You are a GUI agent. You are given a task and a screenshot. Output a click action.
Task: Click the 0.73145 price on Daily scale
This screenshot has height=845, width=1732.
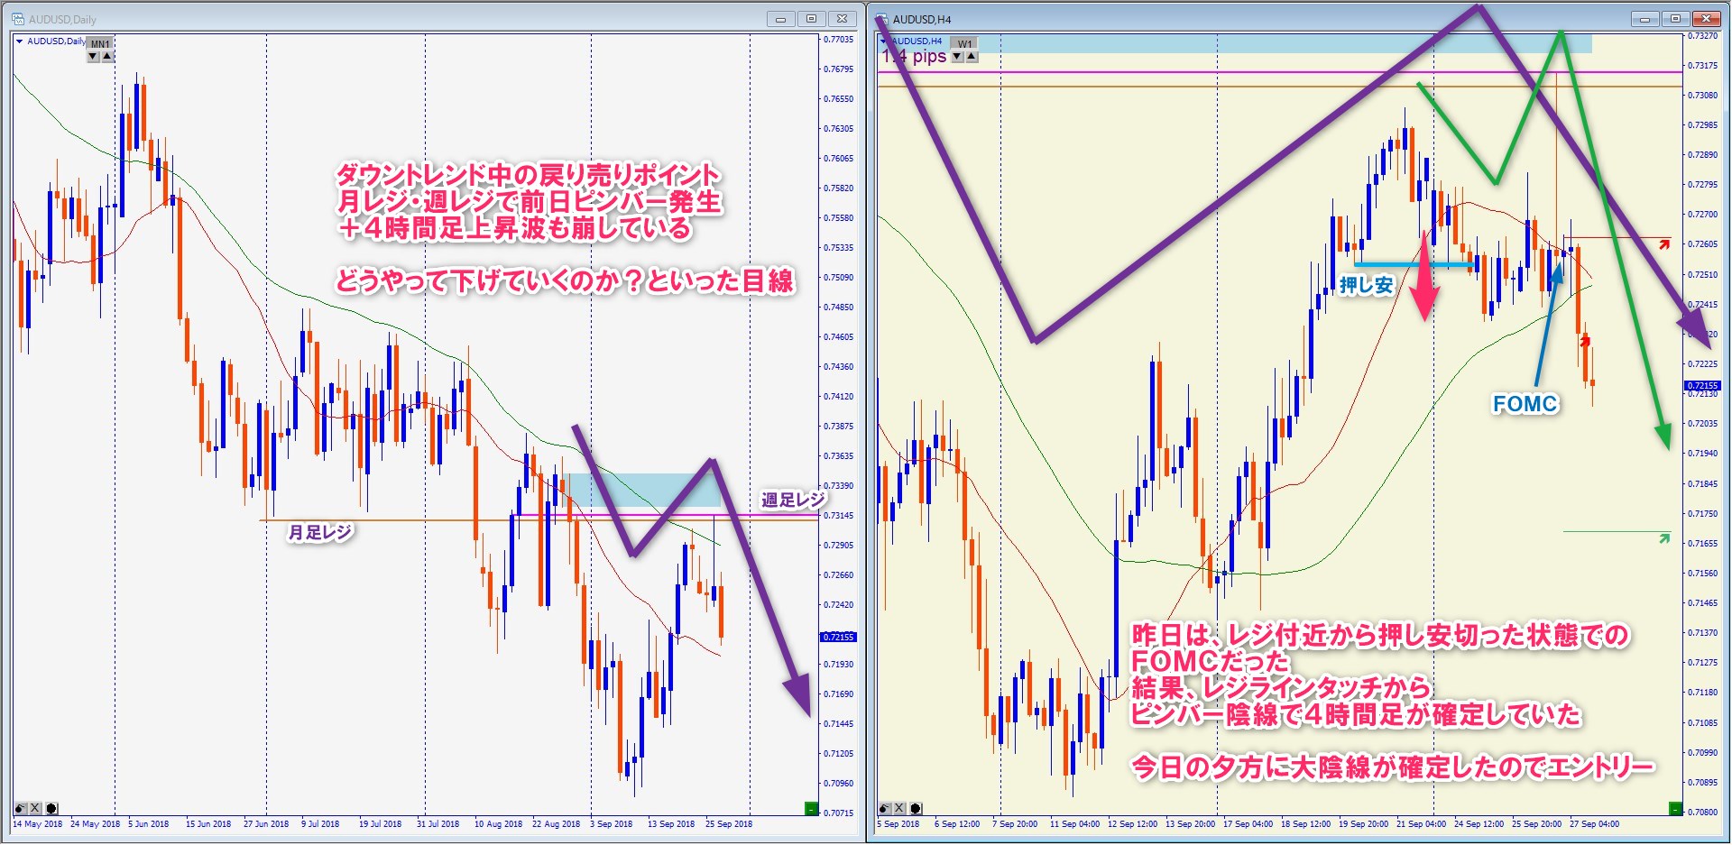[x=838, y=515]
